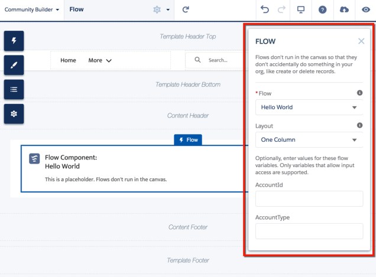This screenshot has height=277, width=376.
Task: Expand the More navigation menu
Action: click(x=100, y=60)
